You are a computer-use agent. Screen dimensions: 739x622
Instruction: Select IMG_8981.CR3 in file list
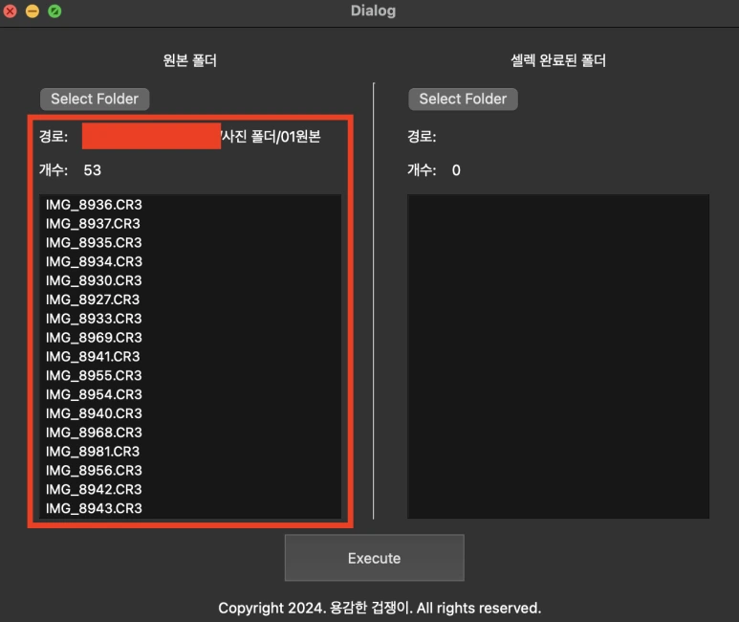(x=190, y=451)
